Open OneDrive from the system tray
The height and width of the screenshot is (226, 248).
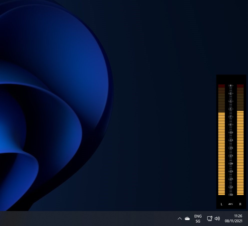pyautogui.click(x=187, y=219)
